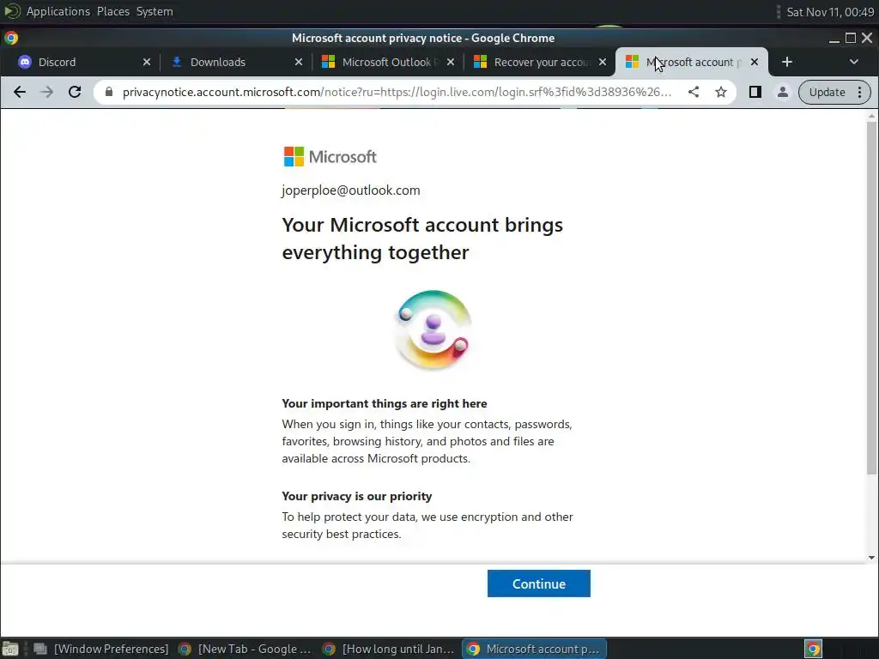Click the Continue button

click(538, 583)
